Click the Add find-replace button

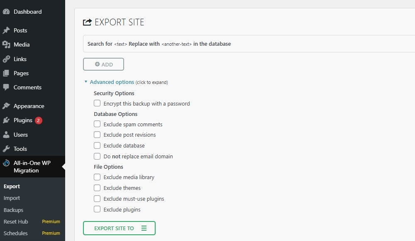(x=103, y=64)
